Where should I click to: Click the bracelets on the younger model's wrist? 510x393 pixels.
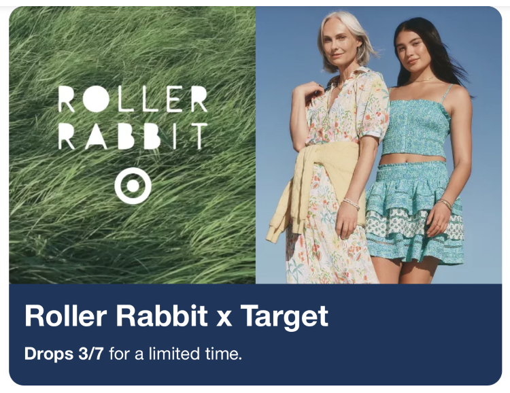(445, 204)
